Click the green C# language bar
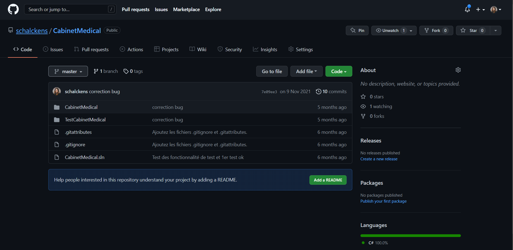 pos(411,236)
